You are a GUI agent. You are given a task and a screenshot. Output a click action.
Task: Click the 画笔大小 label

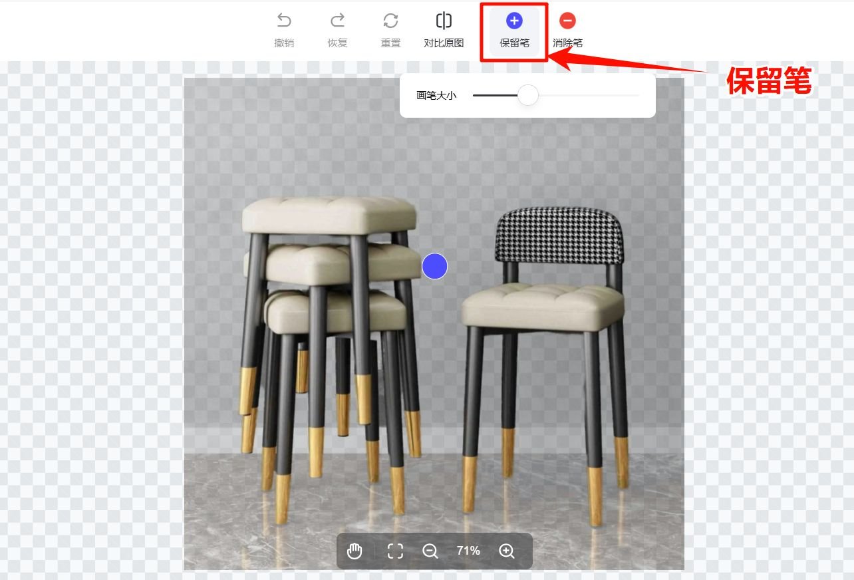[x=436, y=95]
